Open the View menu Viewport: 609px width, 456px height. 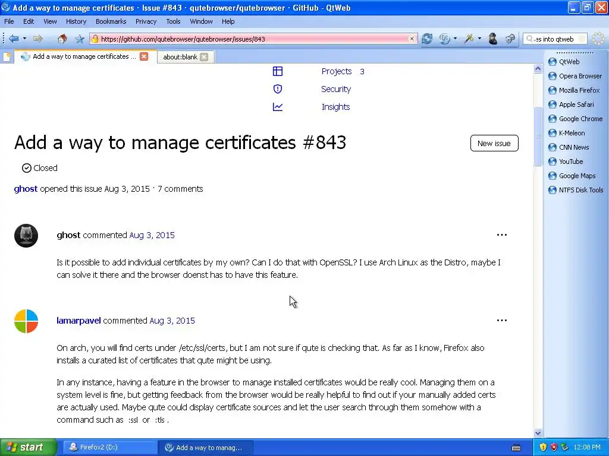[x=50, y=21]
